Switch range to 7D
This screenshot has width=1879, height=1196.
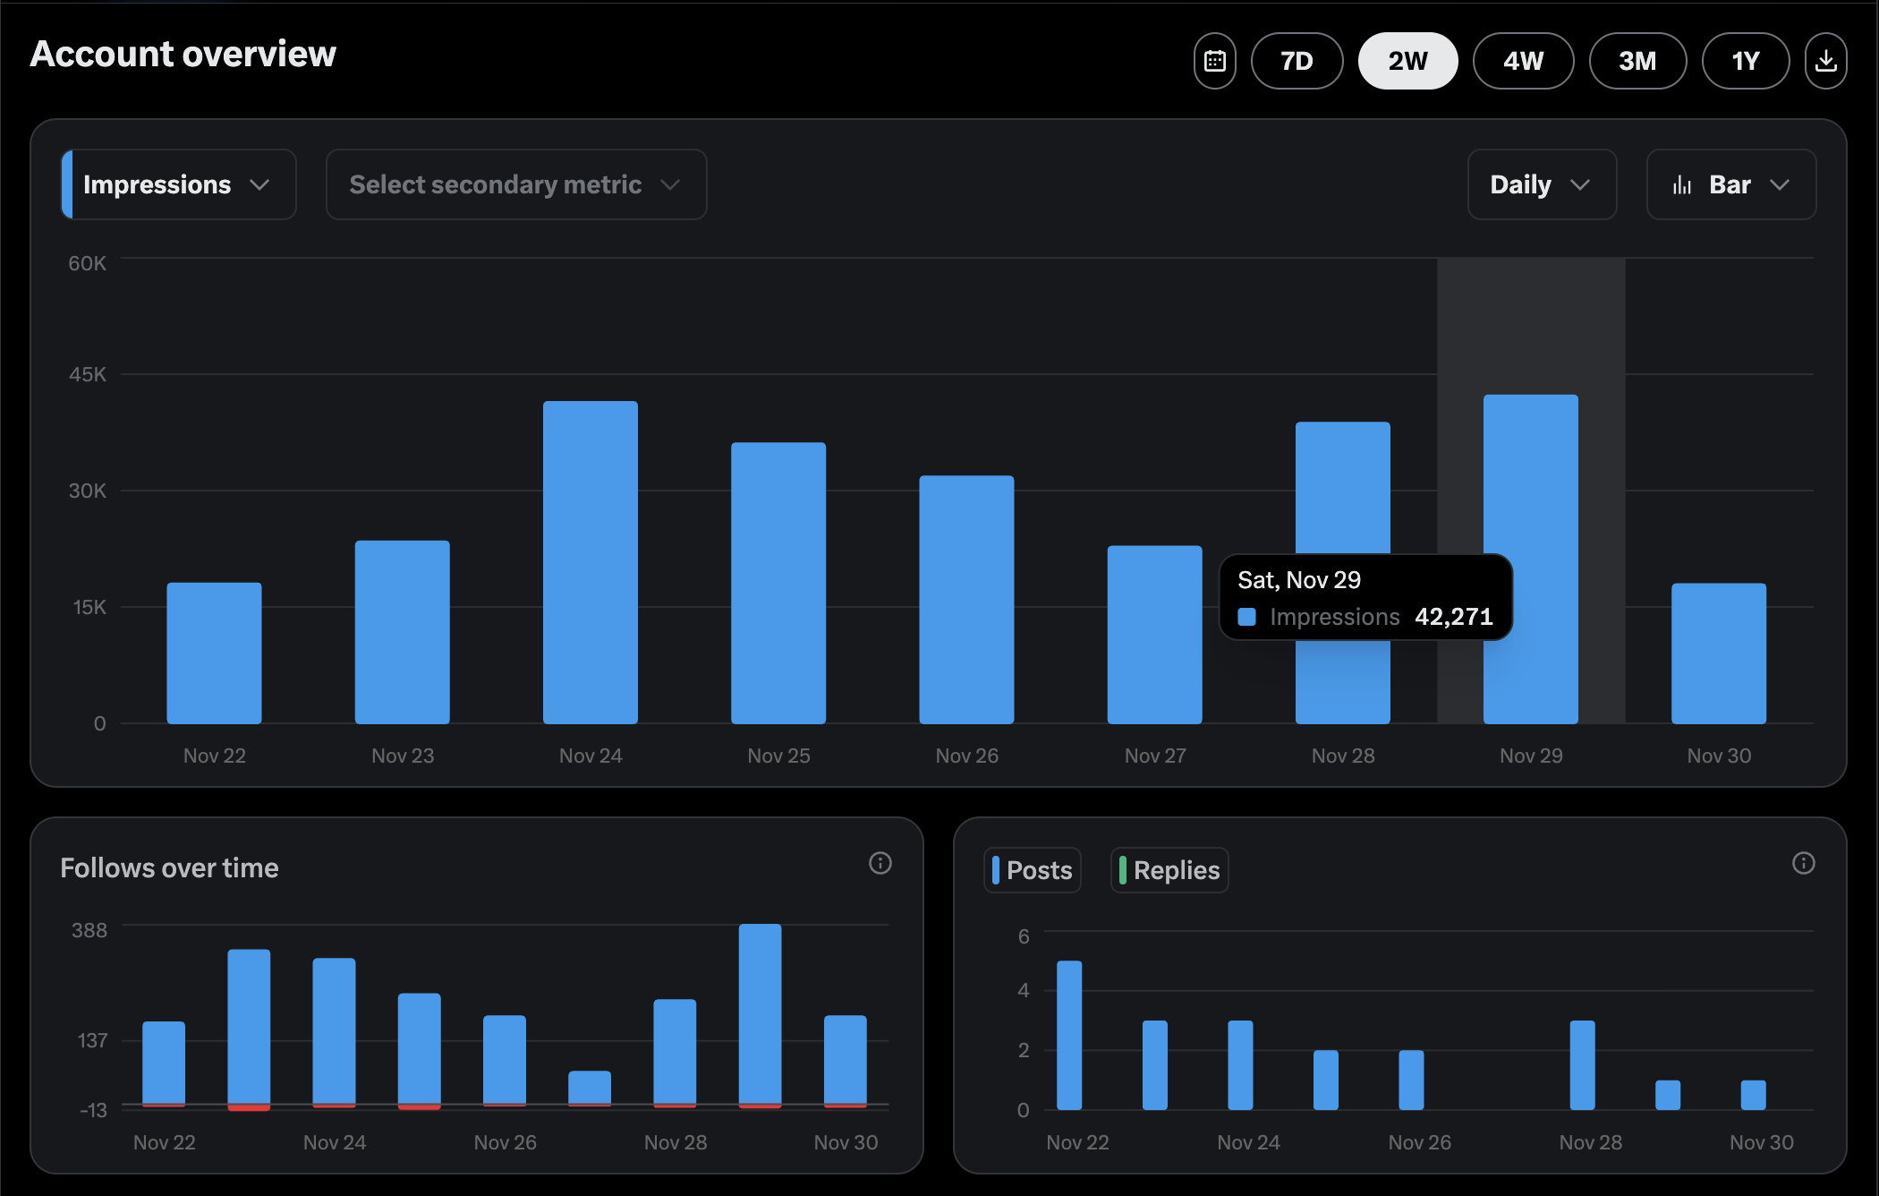(1297, 61)
